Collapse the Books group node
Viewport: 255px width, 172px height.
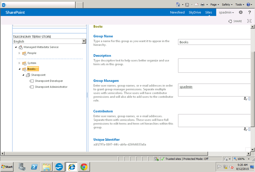click(x=20, y=69)
